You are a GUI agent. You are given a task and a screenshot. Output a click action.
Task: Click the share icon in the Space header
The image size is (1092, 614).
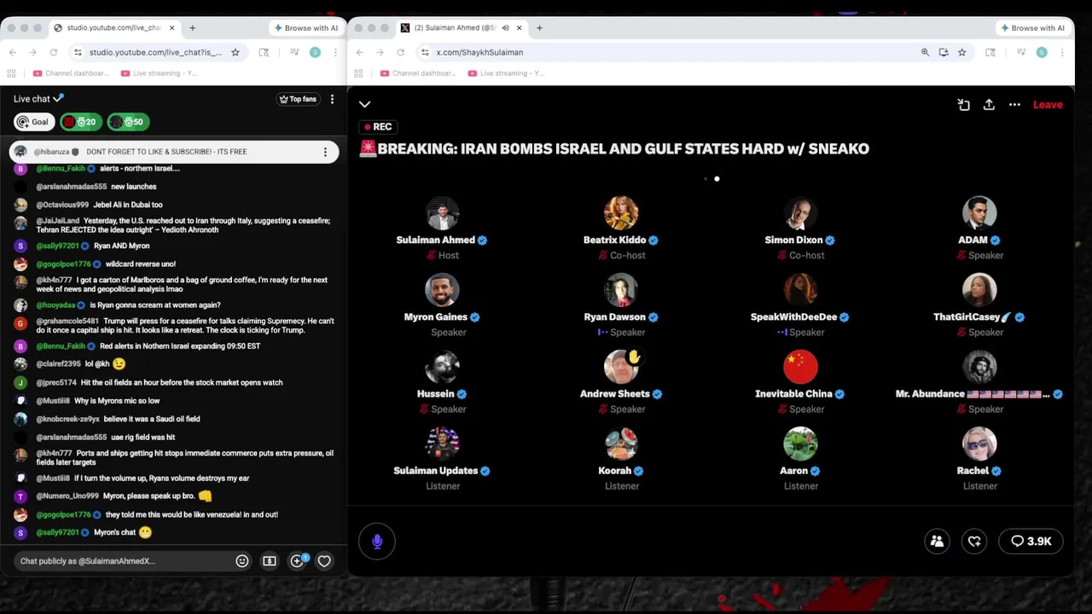coord(989,104)
